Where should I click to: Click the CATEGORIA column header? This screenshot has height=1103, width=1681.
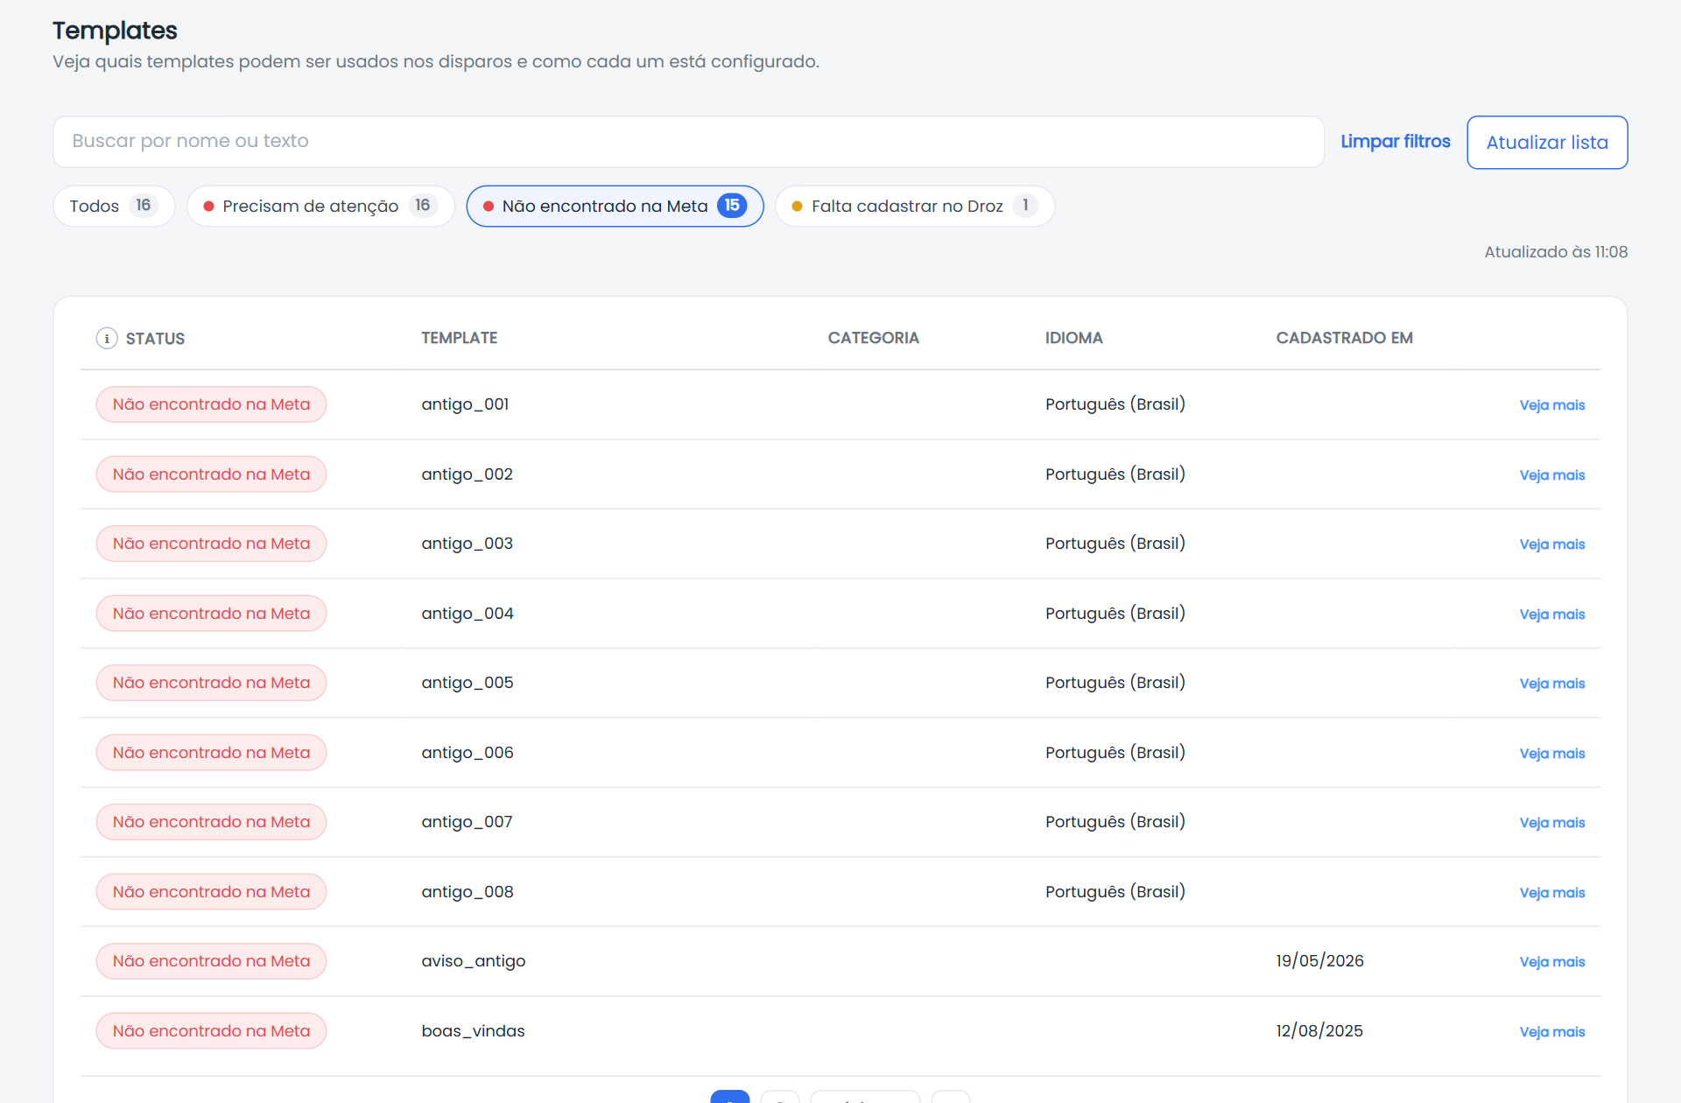tap(873, 338)
